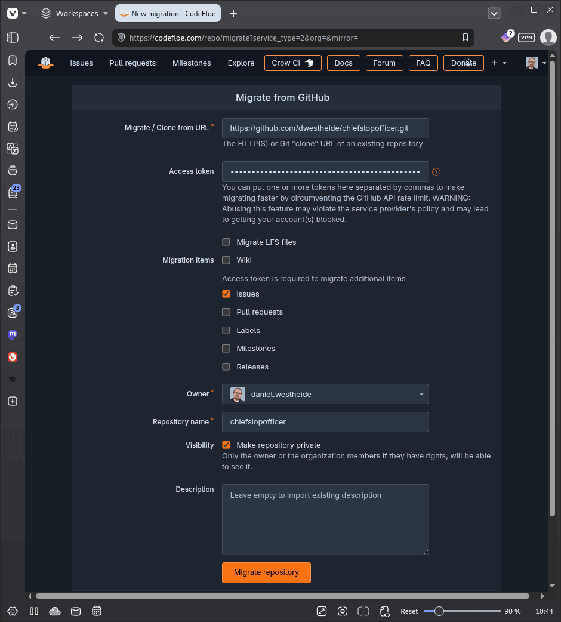Viewport: 561px width, 622px height.
Task: Expand the tab list chevron button
Action: tap(494, 14)
